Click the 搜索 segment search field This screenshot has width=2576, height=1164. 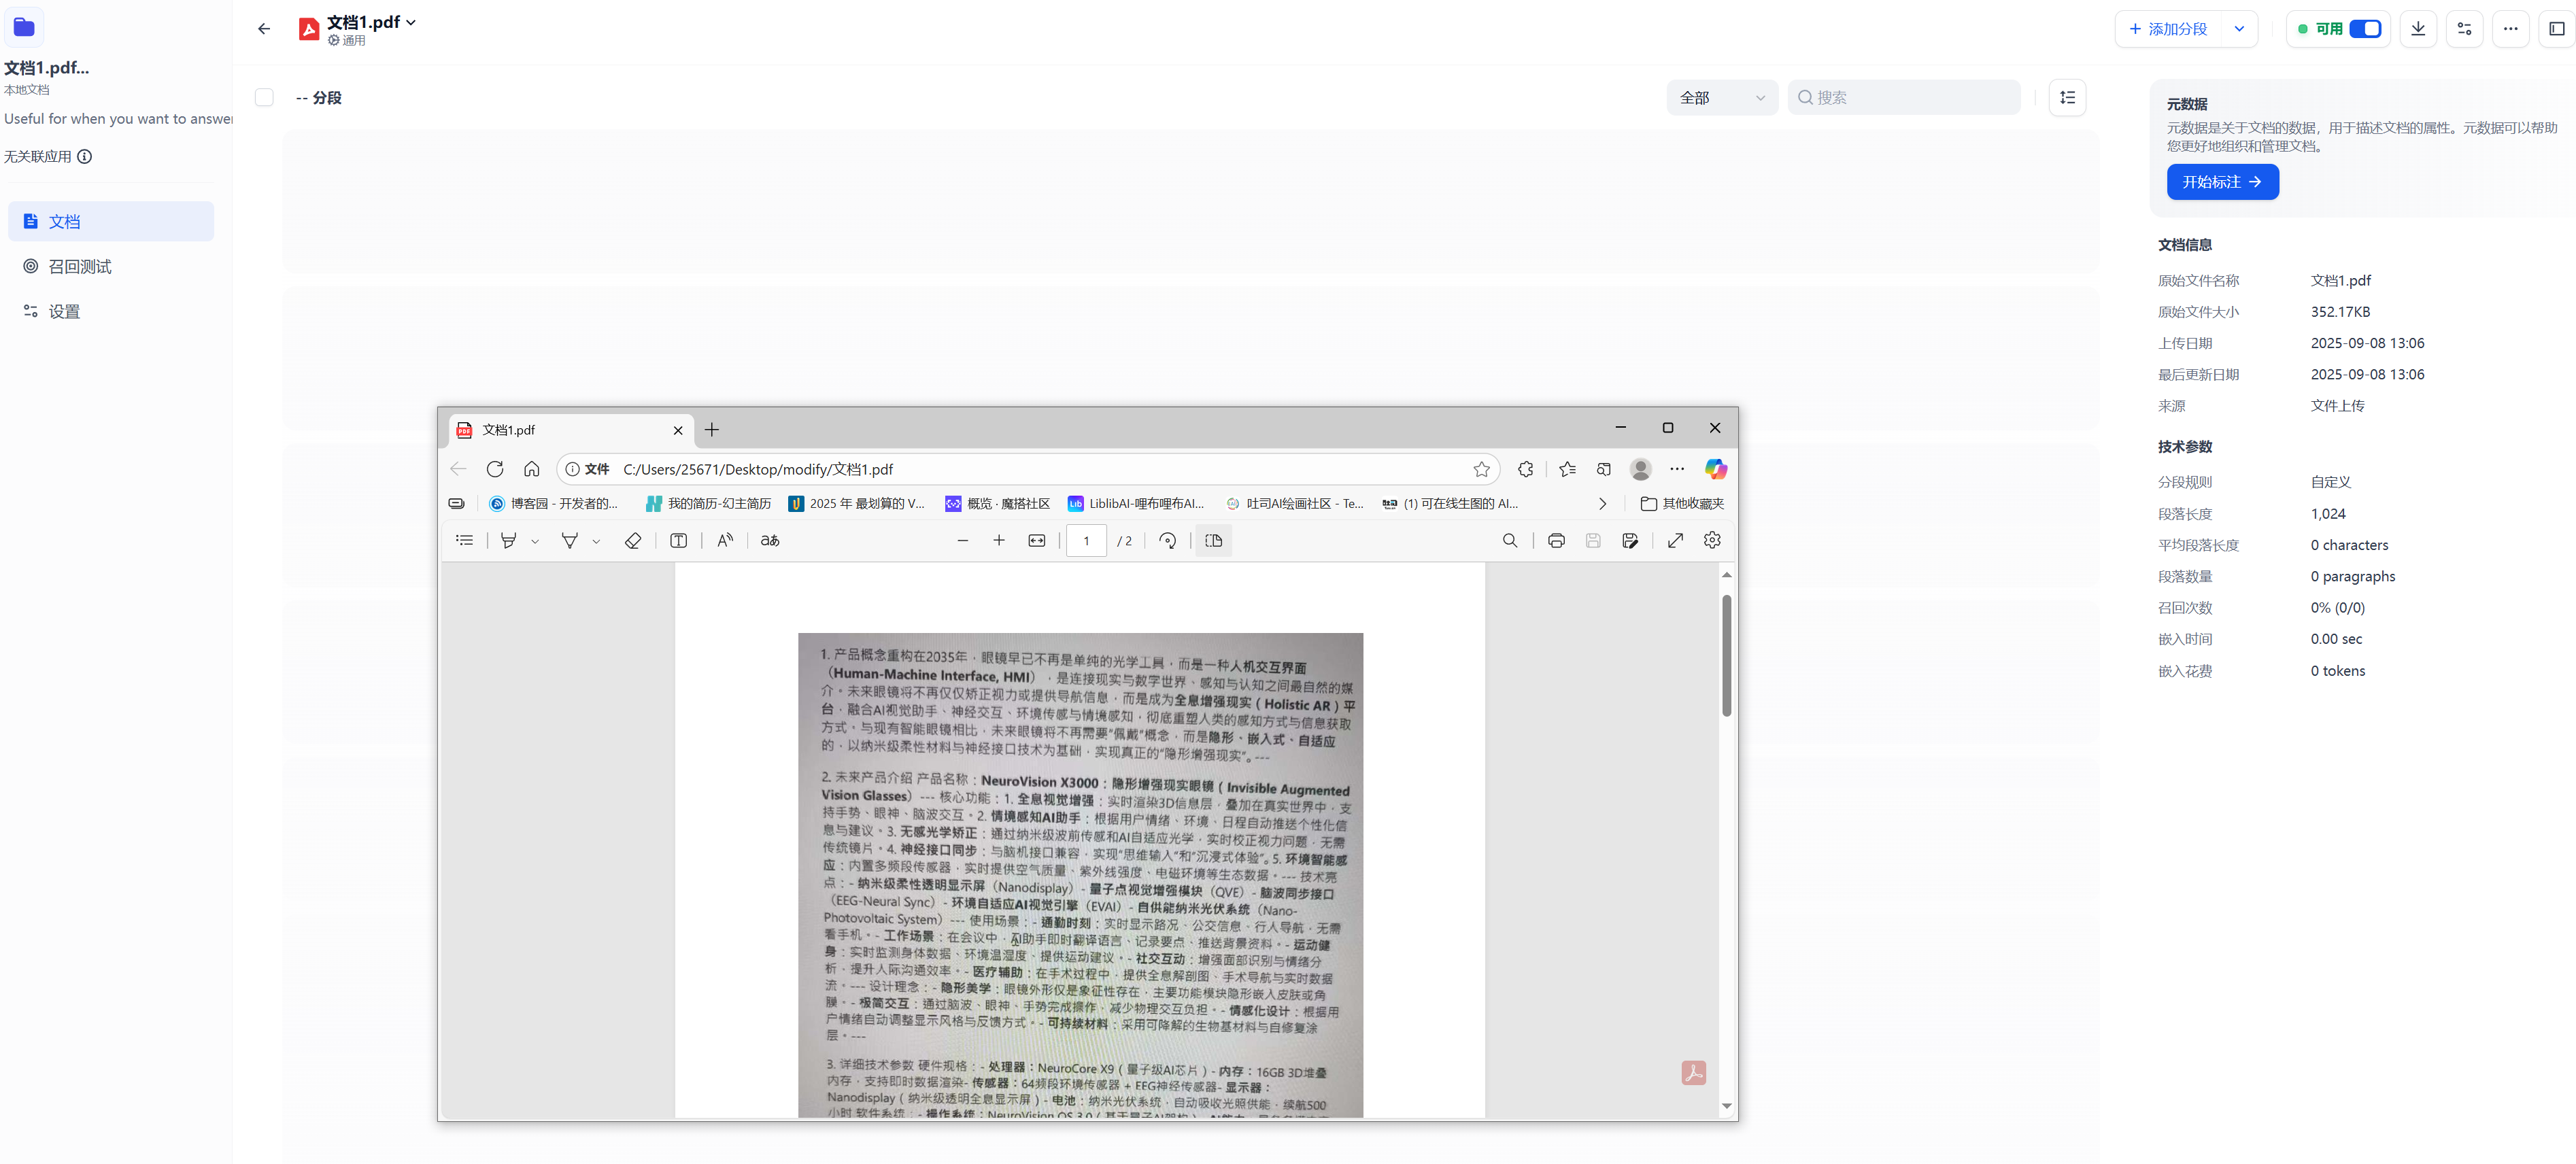[1910, 98]
